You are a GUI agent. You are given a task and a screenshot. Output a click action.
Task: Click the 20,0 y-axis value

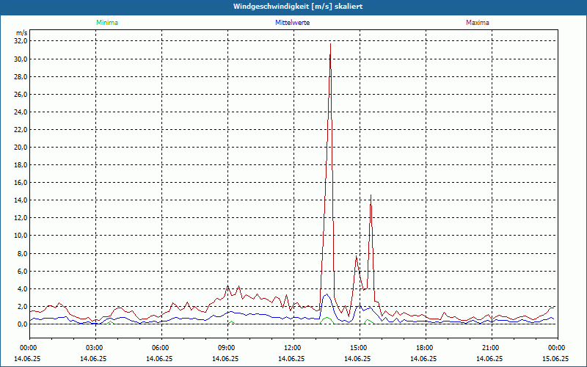point(21,148)
